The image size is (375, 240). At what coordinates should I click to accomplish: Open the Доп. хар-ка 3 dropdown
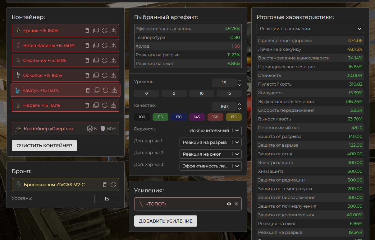click(210, 166)
